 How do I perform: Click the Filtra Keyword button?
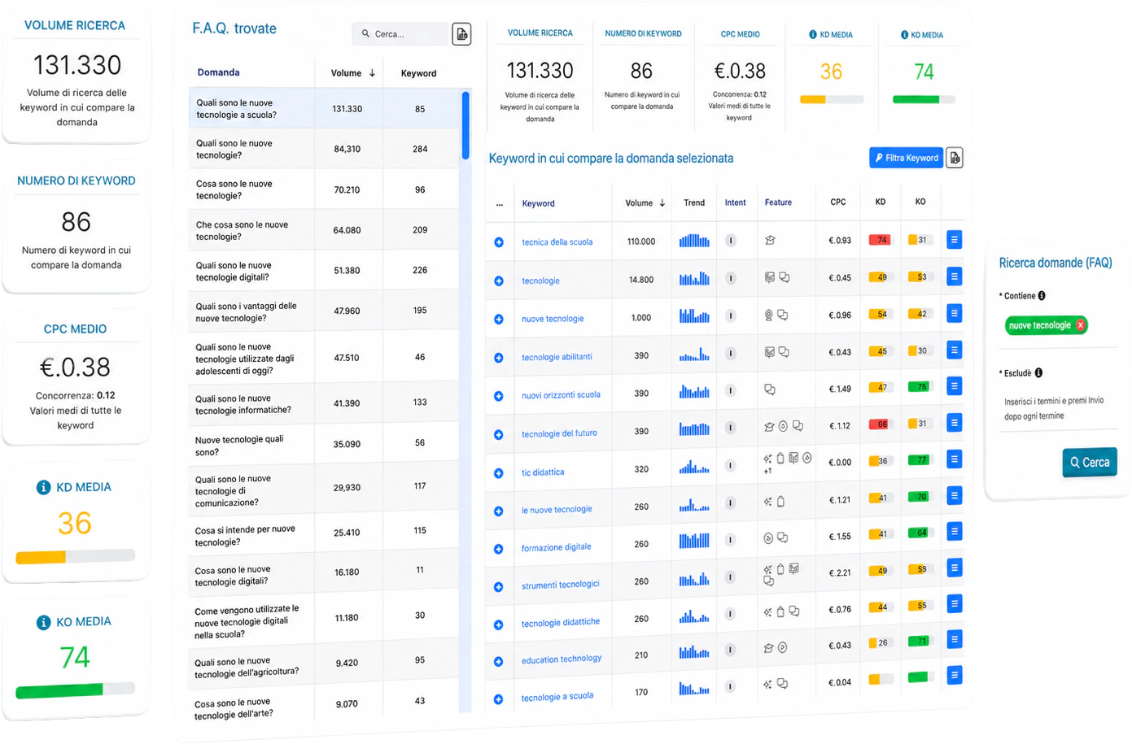907,158
